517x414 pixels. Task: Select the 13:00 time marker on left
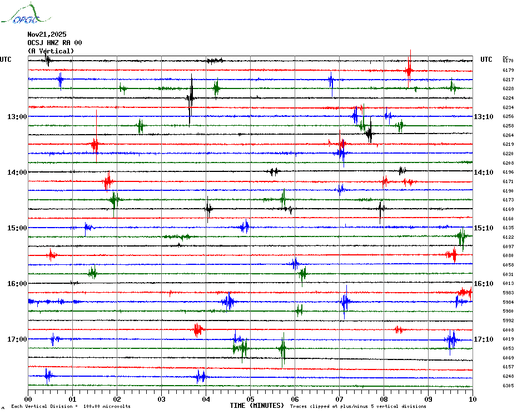click(x=17, y=117)
